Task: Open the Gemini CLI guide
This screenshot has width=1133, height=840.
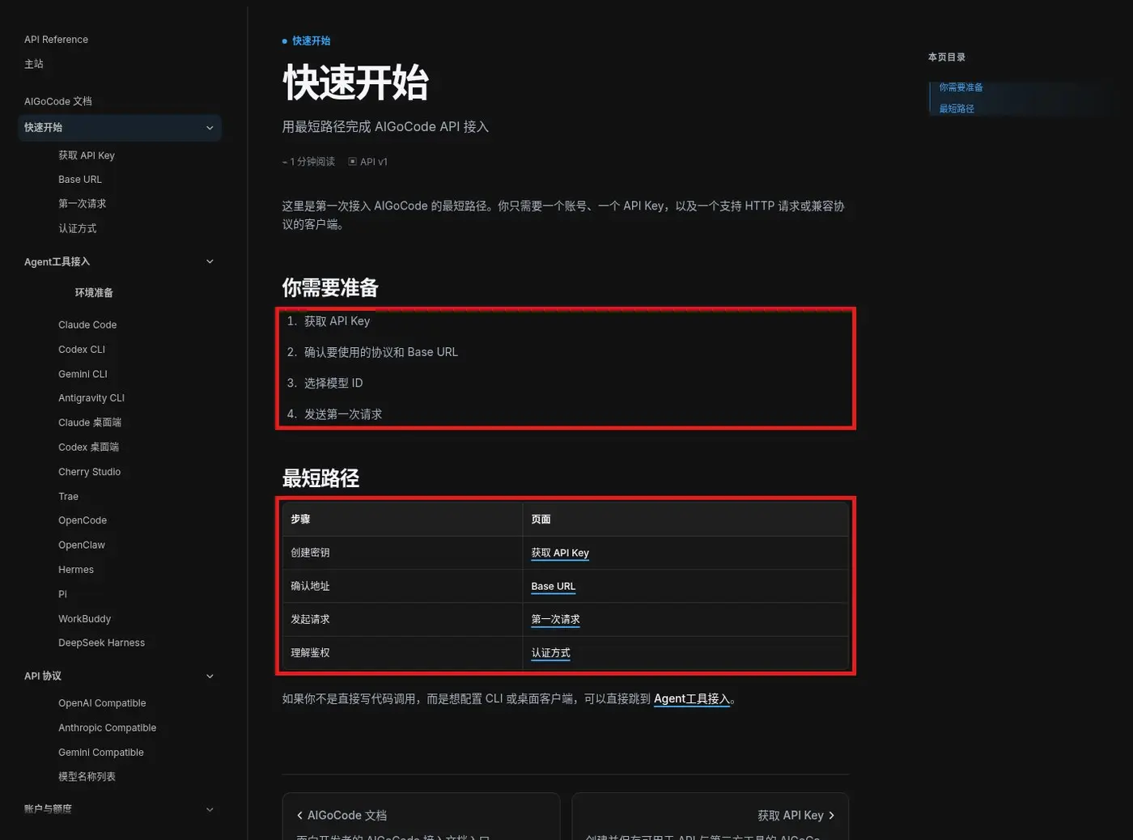Action: click(83, 374)
